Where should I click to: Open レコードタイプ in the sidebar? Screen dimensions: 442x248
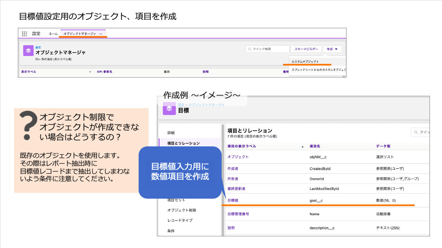point(180,220)
